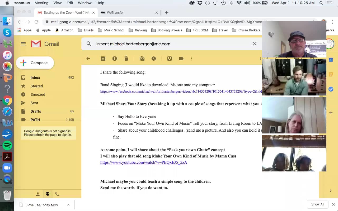The width and height of the screenshot is (338, 211).
Task: Open the Gmail main menu hamburger icon
Action: [x=23, y=44]
